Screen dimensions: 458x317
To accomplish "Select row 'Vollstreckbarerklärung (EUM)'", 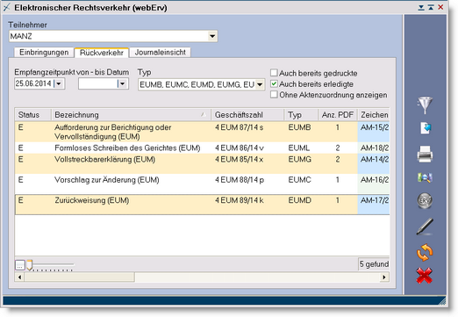I will click(x=202, y=163).
